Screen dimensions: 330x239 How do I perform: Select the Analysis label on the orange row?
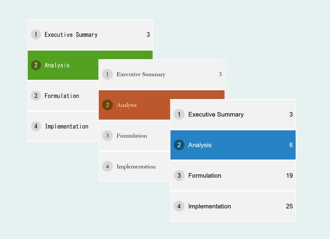pos(127,105)
